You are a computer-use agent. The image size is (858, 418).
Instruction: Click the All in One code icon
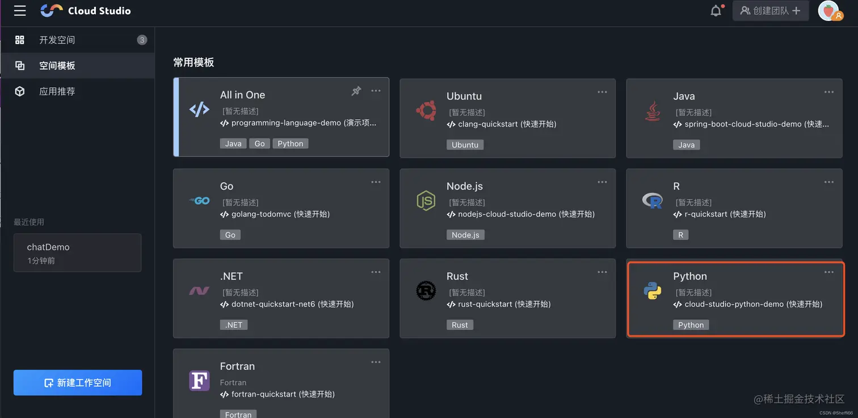199,109
